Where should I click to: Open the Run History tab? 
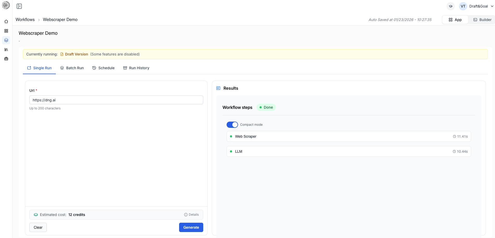point(136,68)
